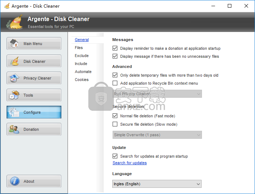Switch to the General settings tab
This screenshot has width=255, height=194.
point(82,40)
